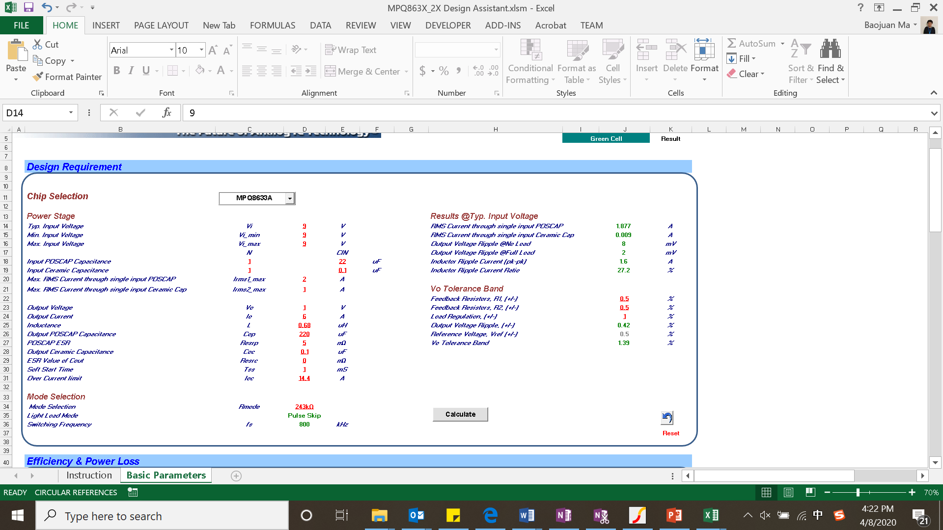Screen dimensions: 943x530
Task: Click the Reset undo-arrow icon on the worksheet
Action: 666,418
